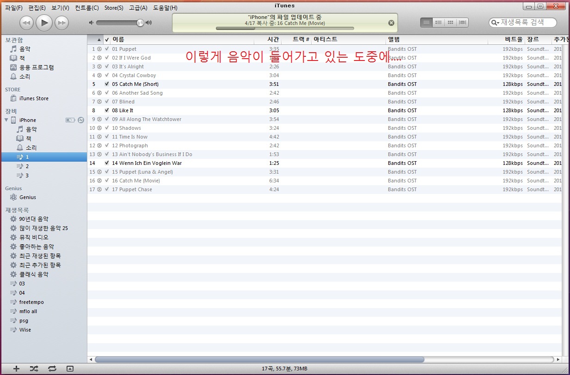Image resolution: width=570 pixels, height=375 pixels.
Task: Switch to Cover Flow view
Action: click(462, 22)
